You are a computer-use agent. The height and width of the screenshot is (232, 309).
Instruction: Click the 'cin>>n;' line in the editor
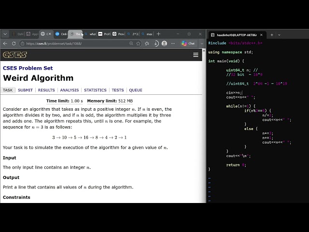pos(234,93)
